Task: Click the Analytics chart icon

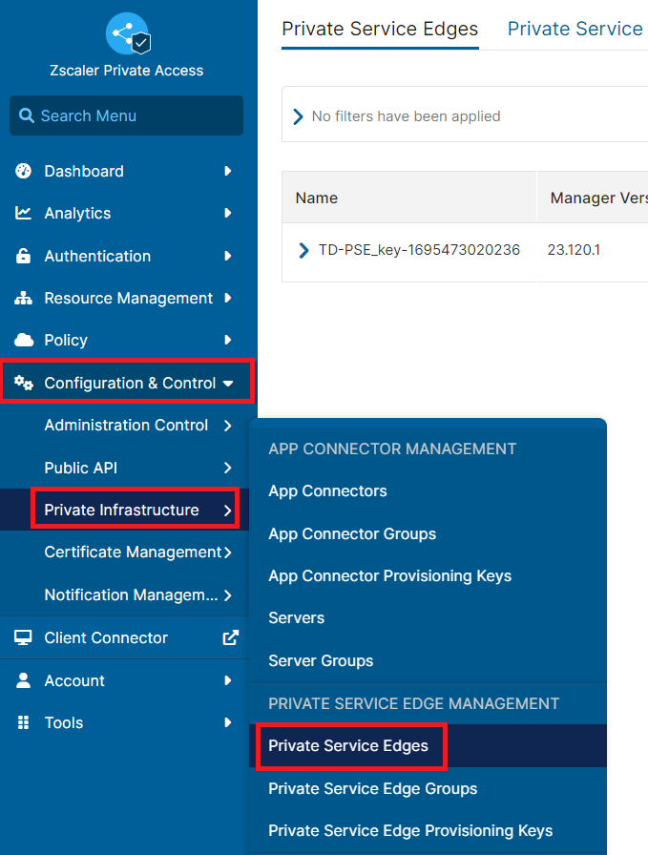Action: click(x=23, y=213)
